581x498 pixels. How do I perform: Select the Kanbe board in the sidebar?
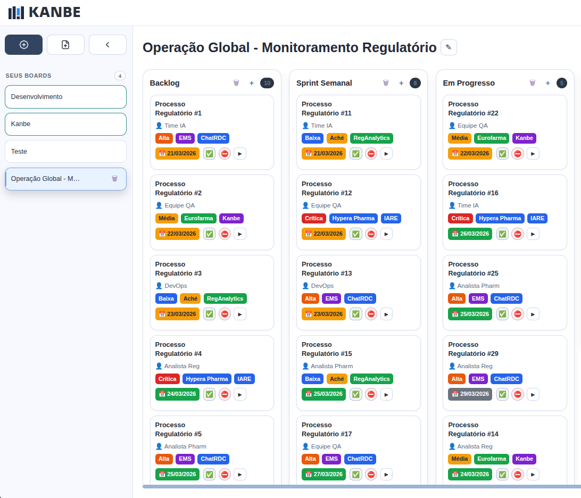(x=65, y=124)
